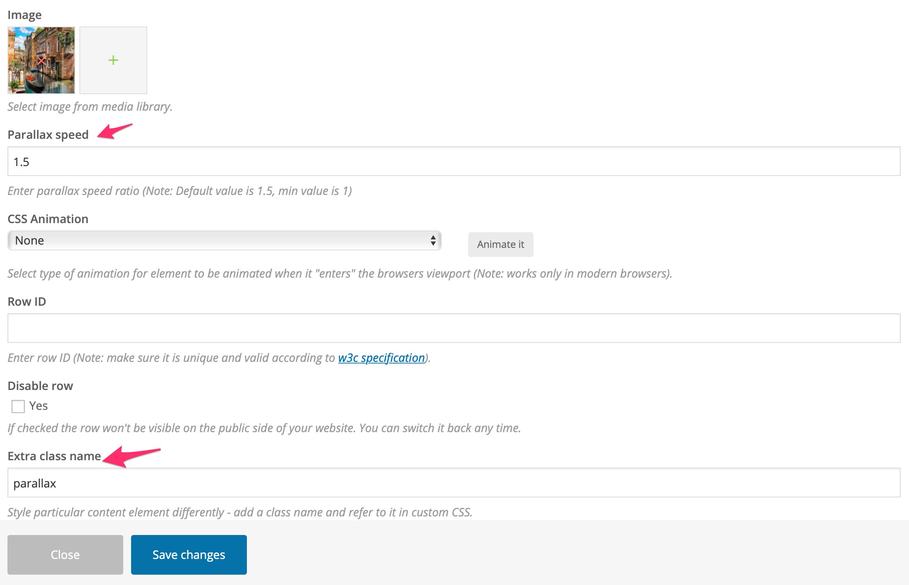Click the 'Select type of animation' description
Screen dimensions: 909x585
point(340,273)
